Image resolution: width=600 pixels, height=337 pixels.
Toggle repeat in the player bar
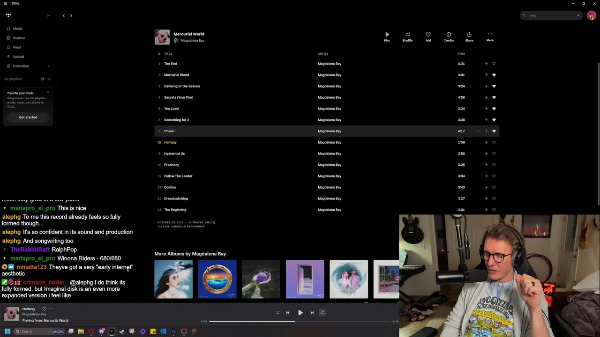click(x=322, y=313)
